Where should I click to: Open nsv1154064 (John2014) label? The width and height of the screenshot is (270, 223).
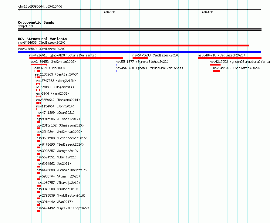(55, 106)
